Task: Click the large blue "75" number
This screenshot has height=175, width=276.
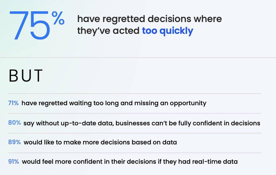Action: 30,26
